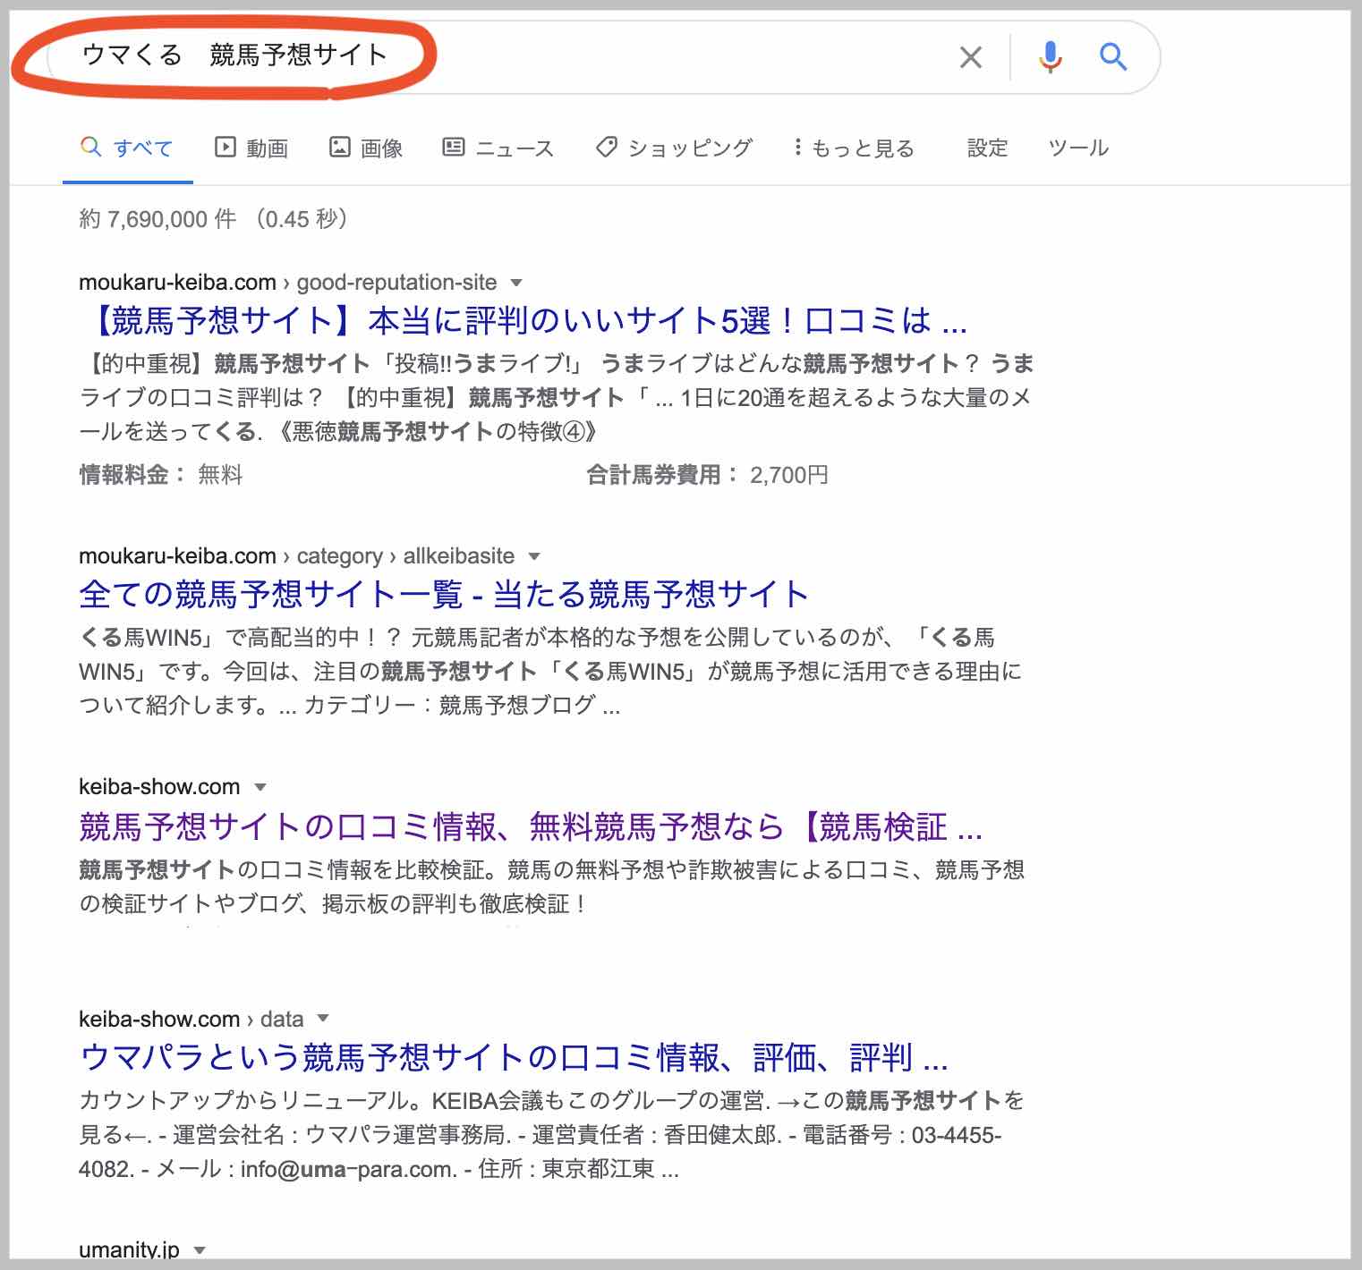The width and height of the screenshot is (1362, 1270).
Task: Open the dropdown arrow next to keiba-show.com
Action: point(260,787)
